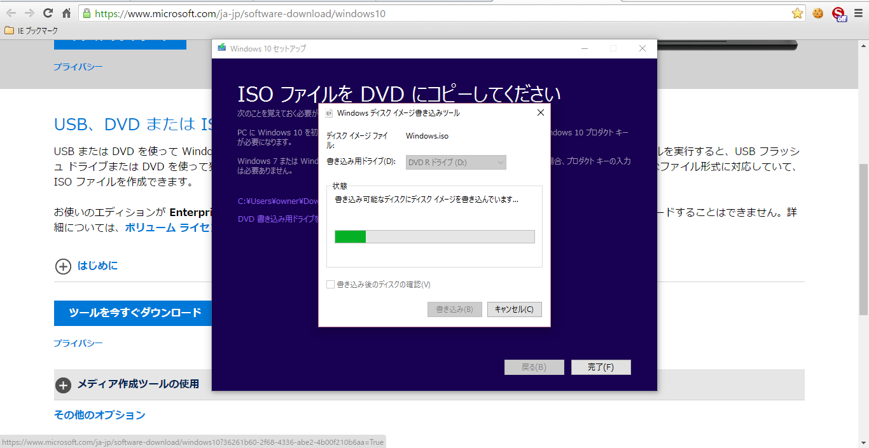
Task: Click the C:¥Users¥owner path link in setup
Action: point(278,201)
